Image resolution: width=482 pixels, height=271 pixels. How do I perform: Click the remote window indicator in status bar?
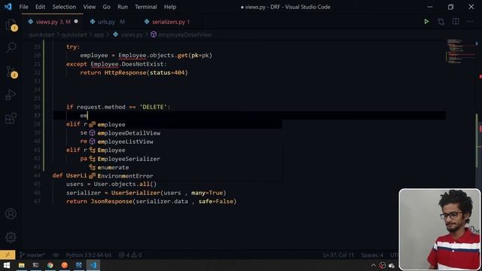click(x=8, y=254)
